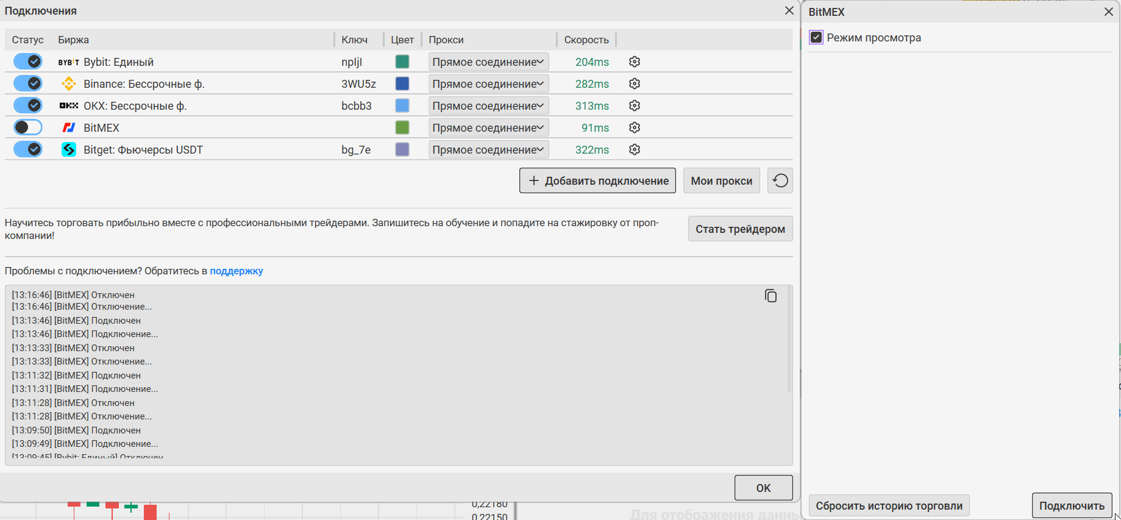The image size is (1121, 520).
Task: Click the refresh connections icon button
Action: click(780, 180)
